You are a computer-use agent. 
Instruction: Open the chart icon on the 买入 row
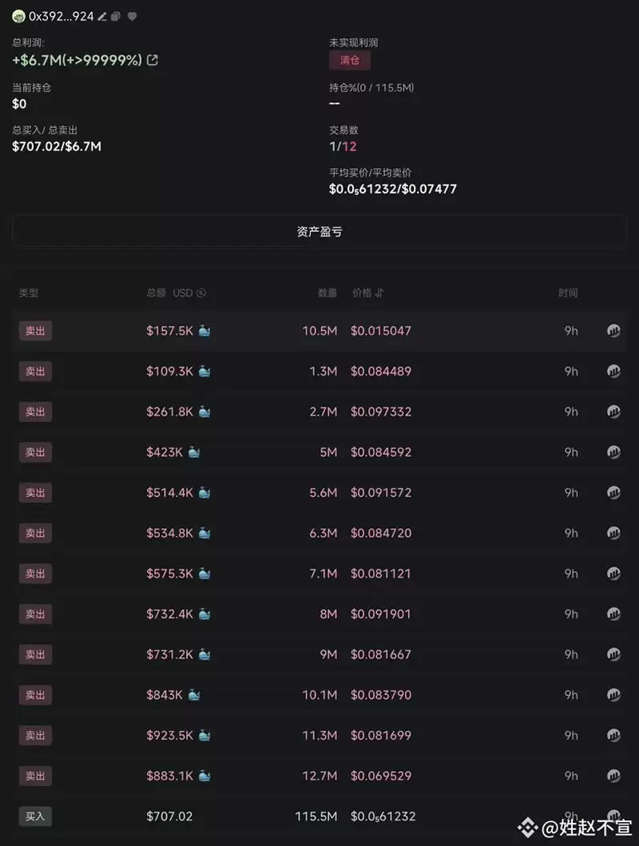613,816
